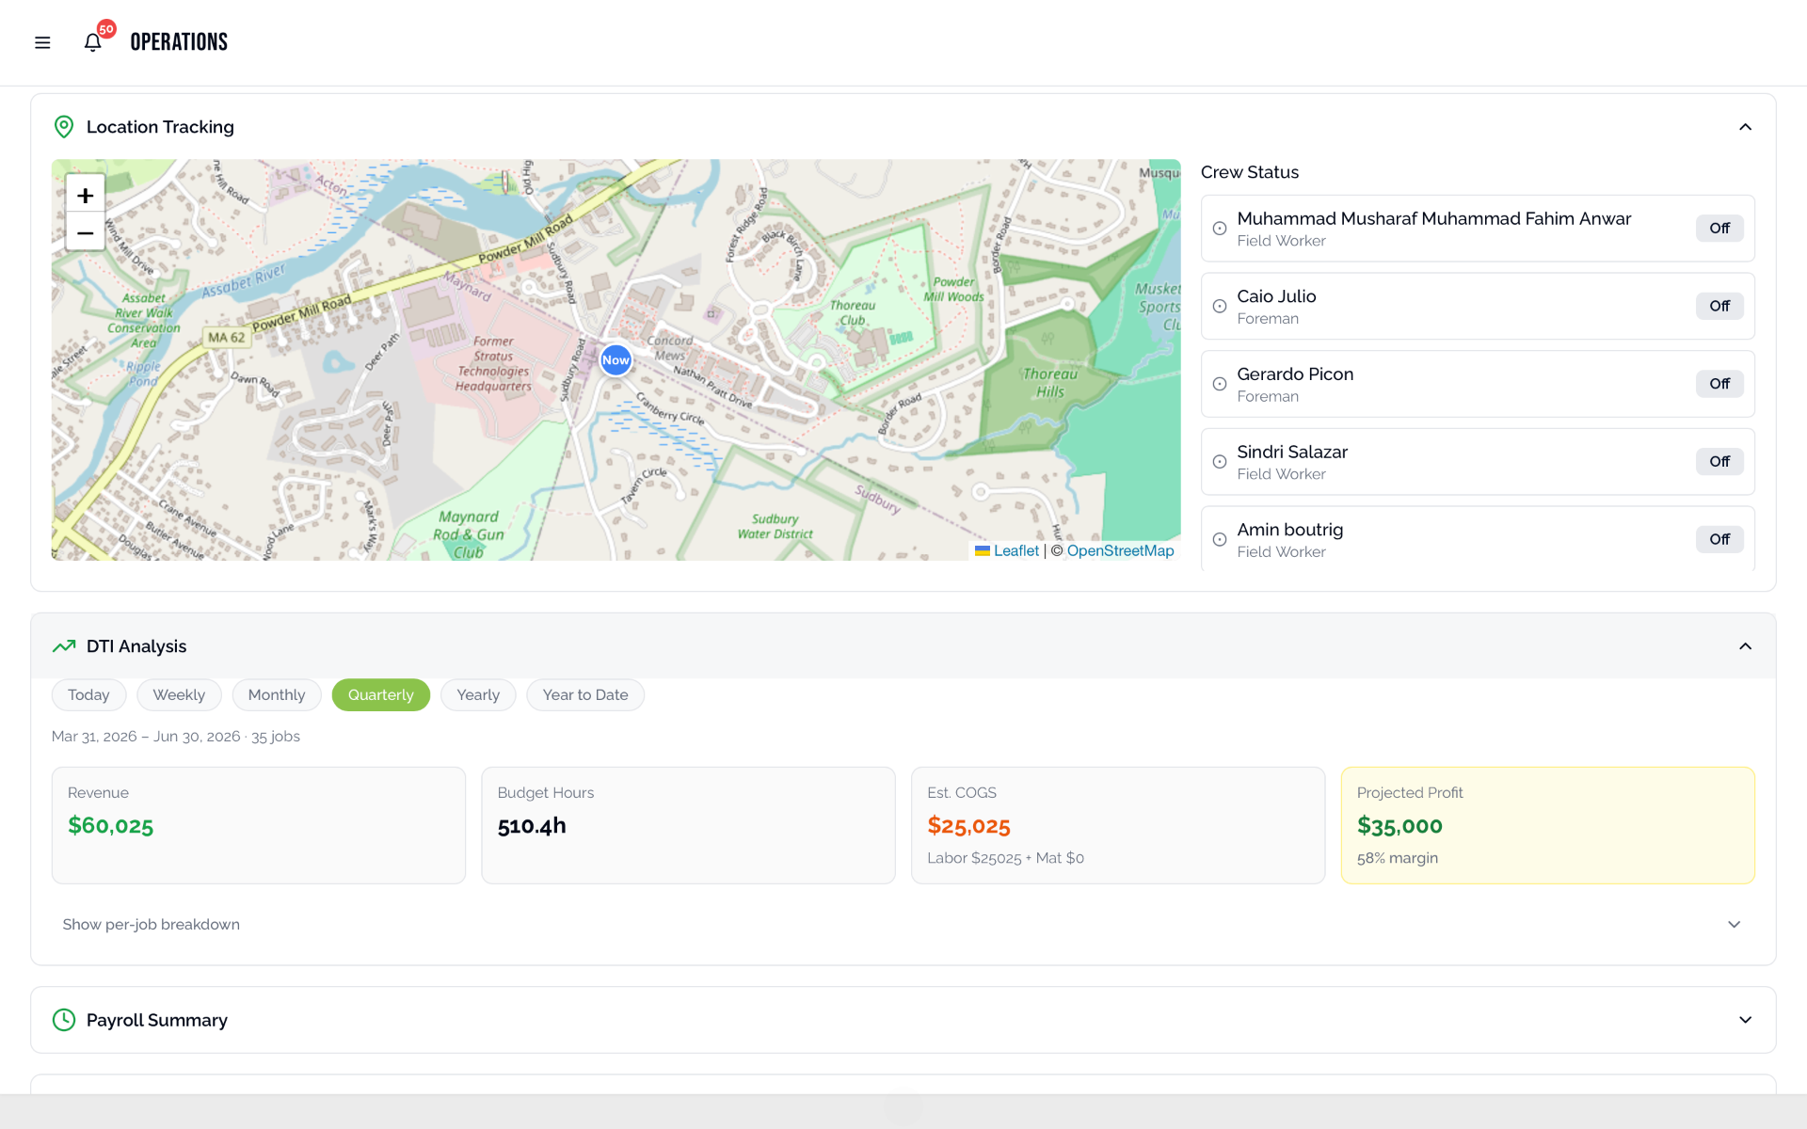1807x1129 pixels.
Task: Click status icon beside Sindri Salazar
Action: (1220, 462)
